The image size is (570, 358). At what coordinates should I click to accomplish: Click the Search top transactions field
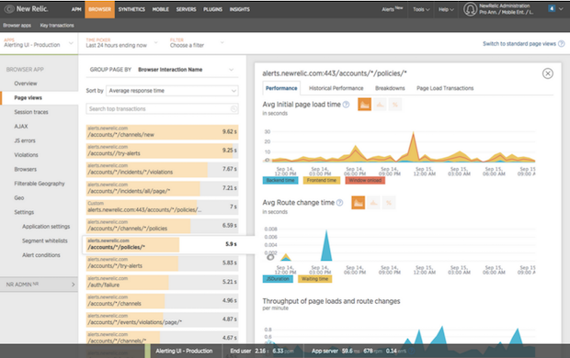pos(162,109)
